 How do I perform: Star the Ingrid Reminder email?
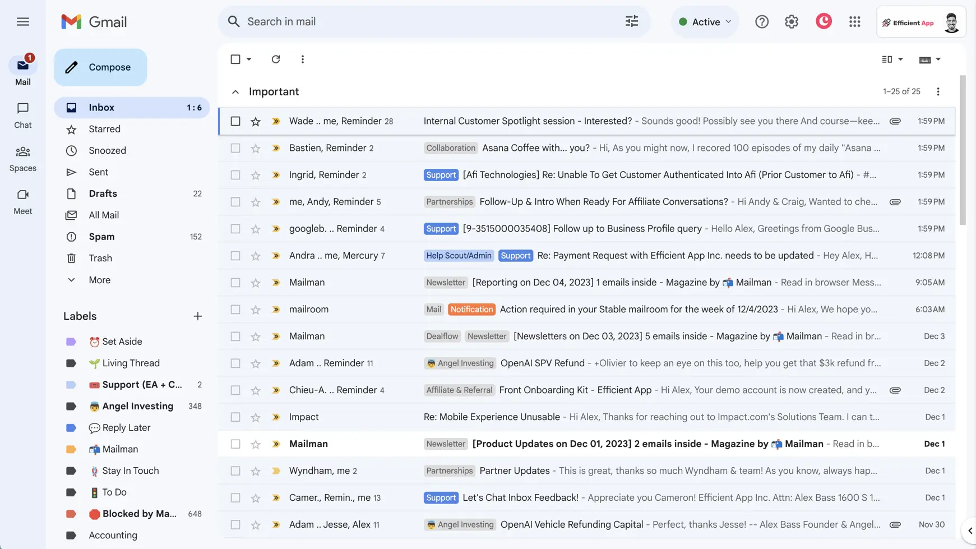(255, 174)
